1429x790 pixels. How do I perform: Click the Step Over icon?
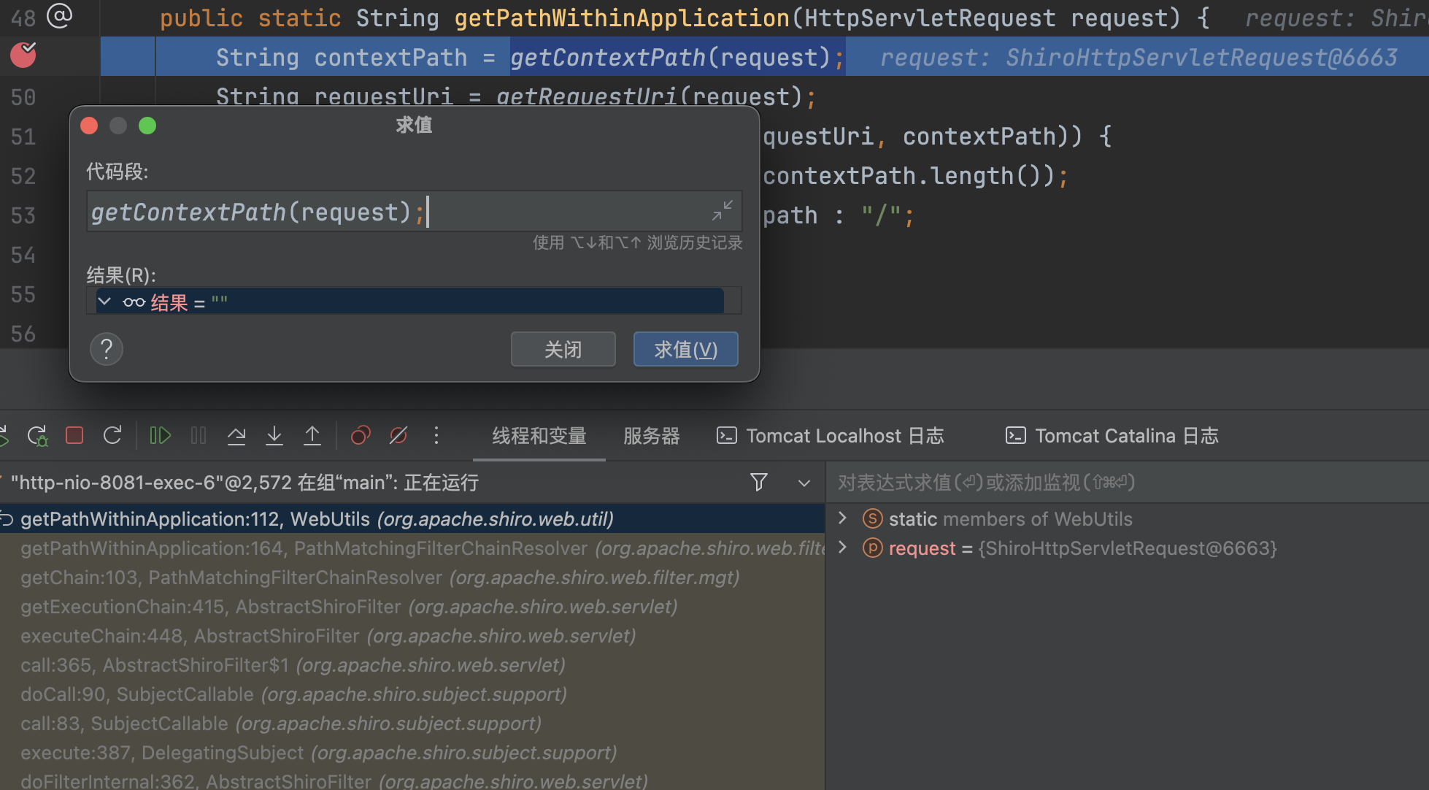[x=236, y=436]
